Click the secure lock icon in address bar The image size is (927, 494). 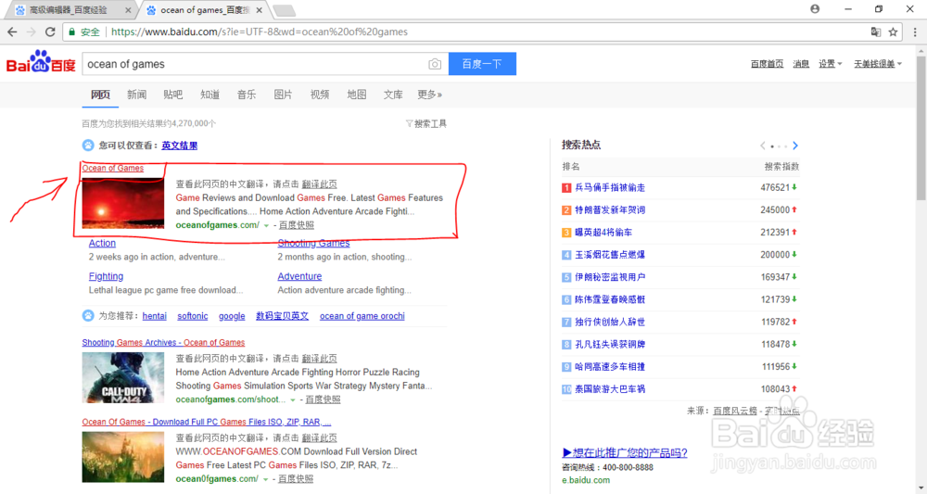tap(72, 32)
